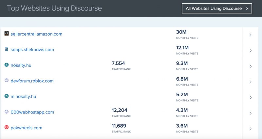Click the teal favicon next to nosalty.hu
This screenshot has width=262, height=139.
7,65
